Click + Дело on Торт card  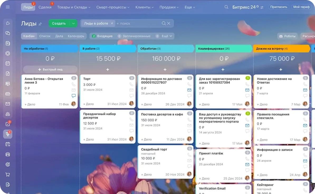click(x=88, y=104)
